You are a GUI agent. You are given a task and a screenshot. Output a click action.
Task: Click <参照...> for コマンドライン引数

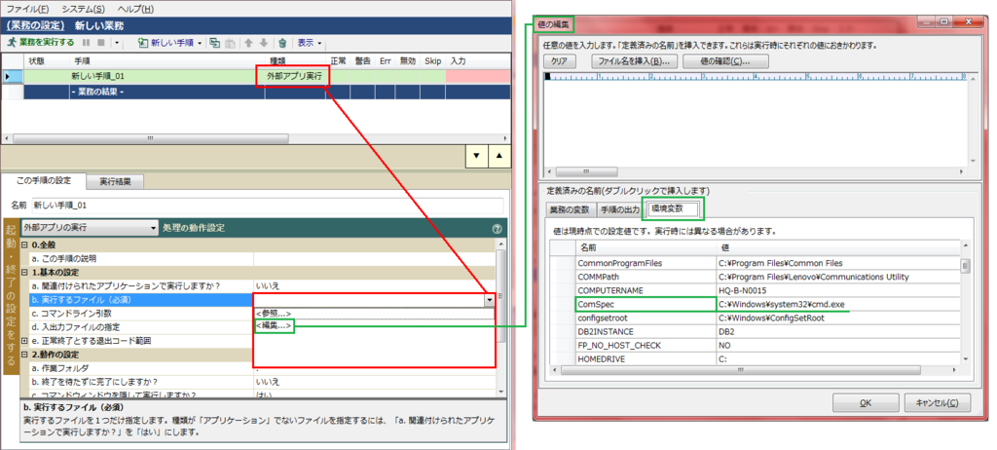click(274, 314)
